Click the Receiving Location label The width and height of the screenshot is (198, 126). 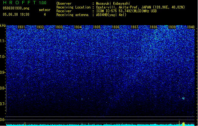pos(73,7)
